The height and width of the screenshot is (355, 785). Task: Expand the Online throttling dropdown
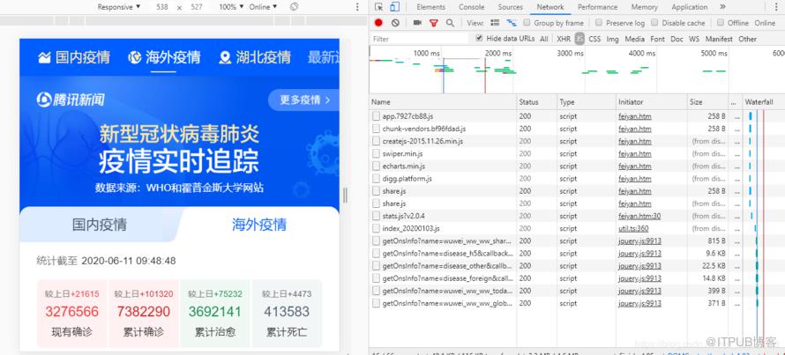tap(263, 7)
